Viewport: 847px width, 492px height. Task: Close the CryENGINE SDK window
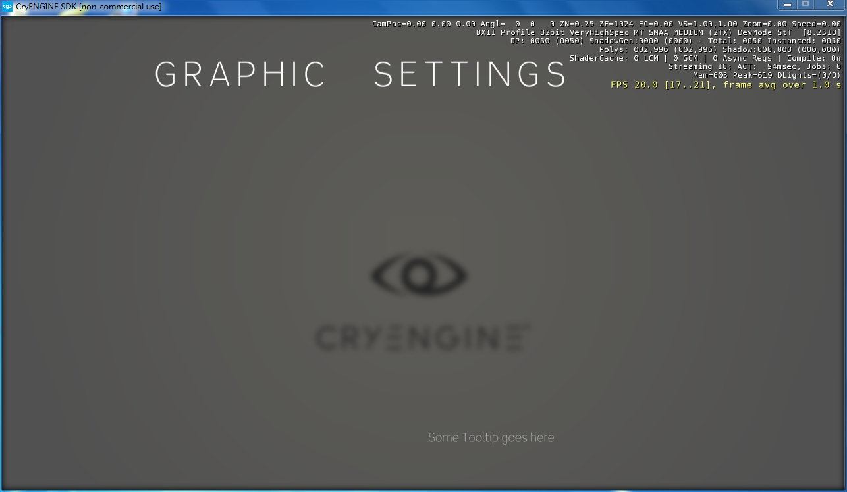click(x=830, y=5)
